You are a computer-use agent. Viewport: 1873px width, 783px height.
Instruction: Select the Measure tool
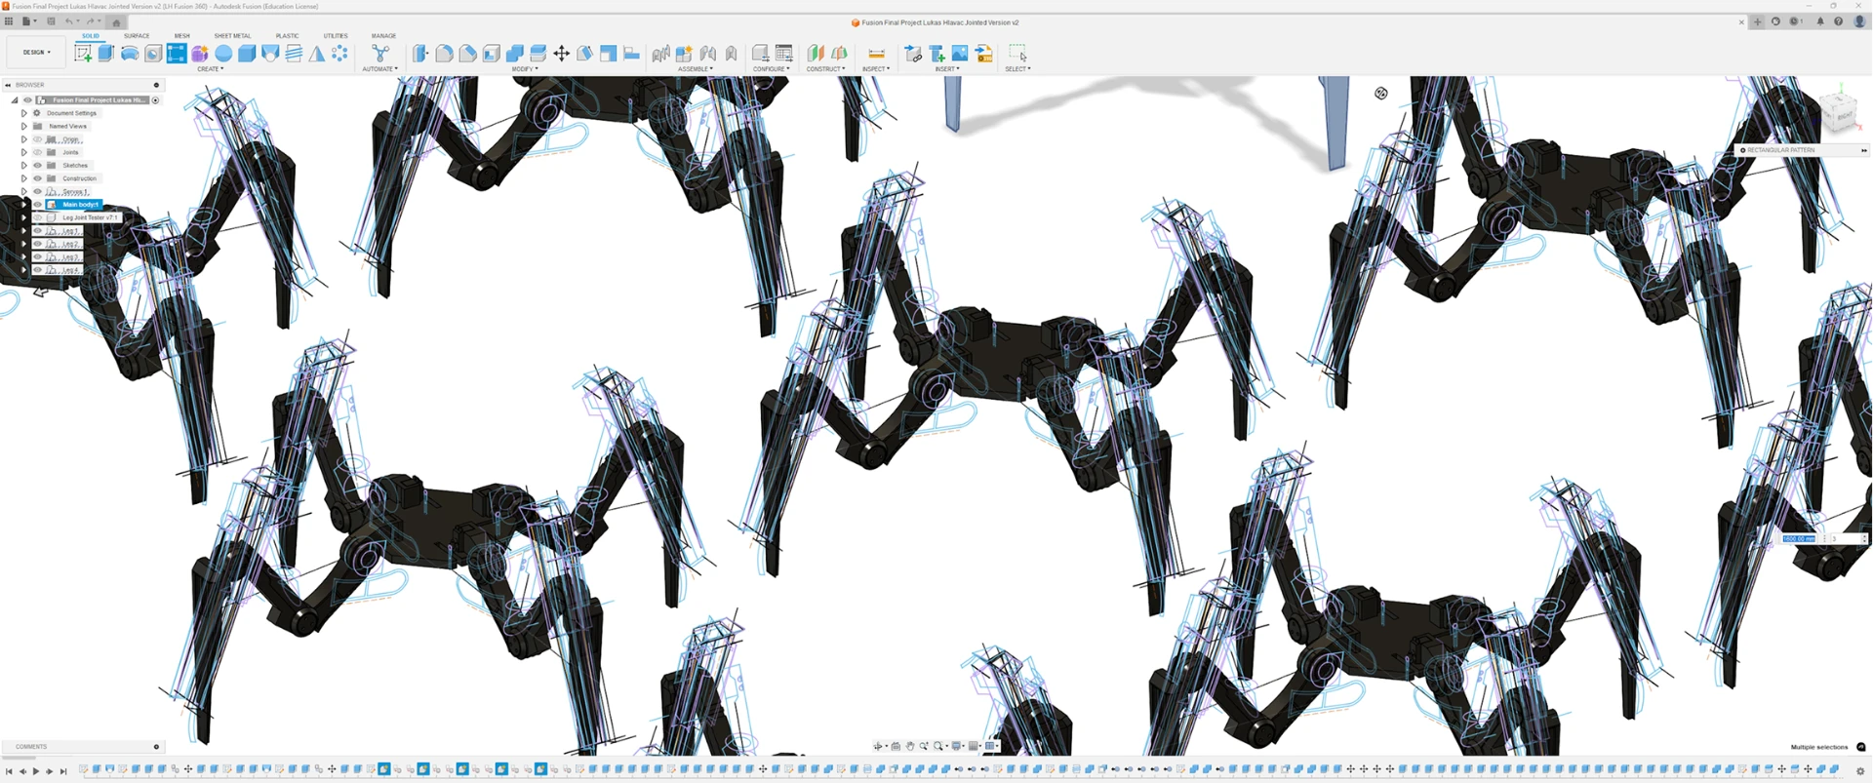(876, 54)
